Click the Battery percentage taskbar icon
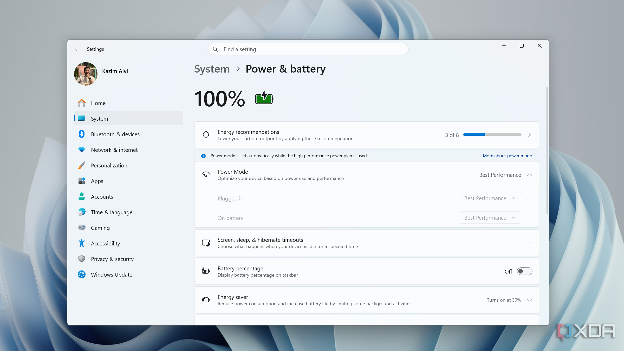The width and height of the screenshot is (624, 351). (x=206, y=271)
